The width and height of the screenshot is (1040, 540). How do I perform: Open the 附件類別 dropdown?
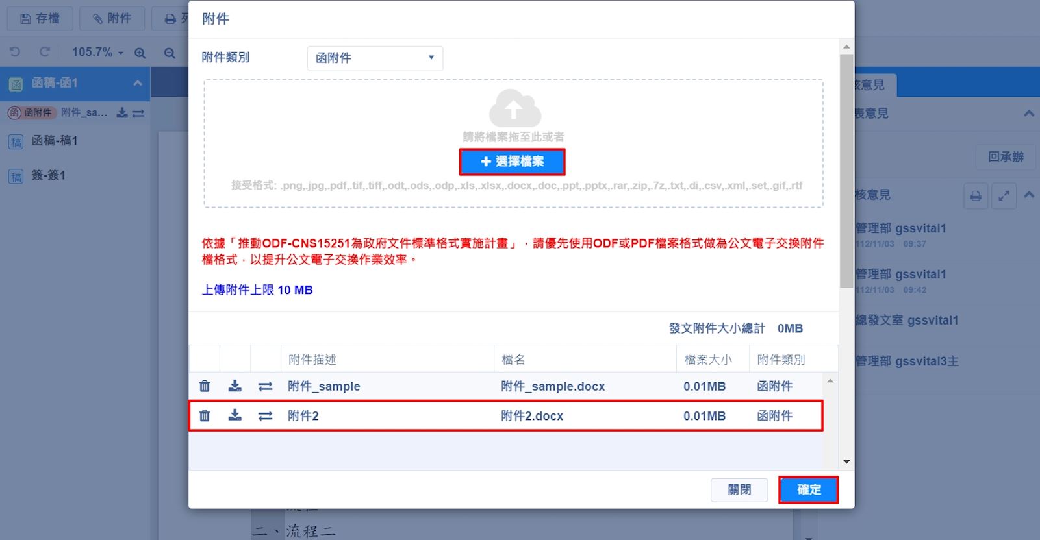tap(375, 58)
